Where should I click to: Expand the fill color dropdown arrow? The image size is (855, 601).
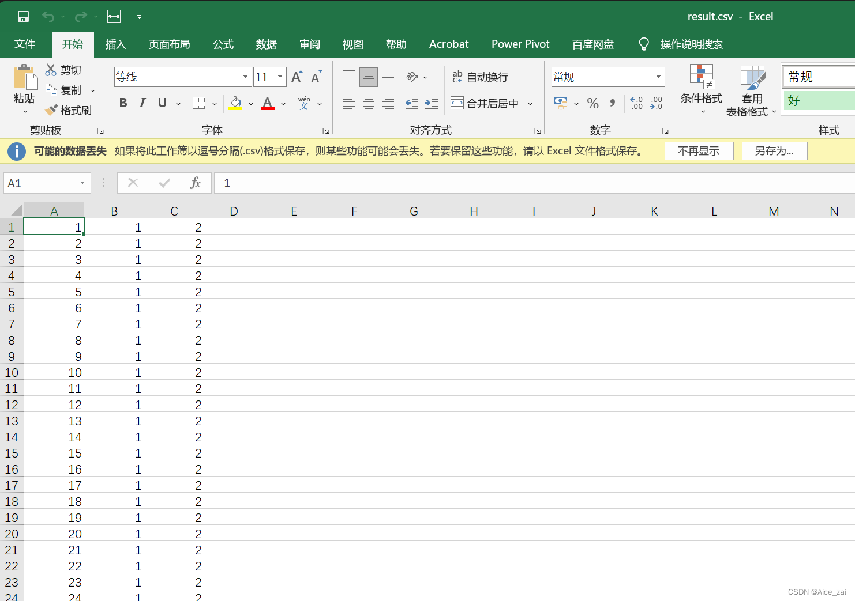(251, 104)
